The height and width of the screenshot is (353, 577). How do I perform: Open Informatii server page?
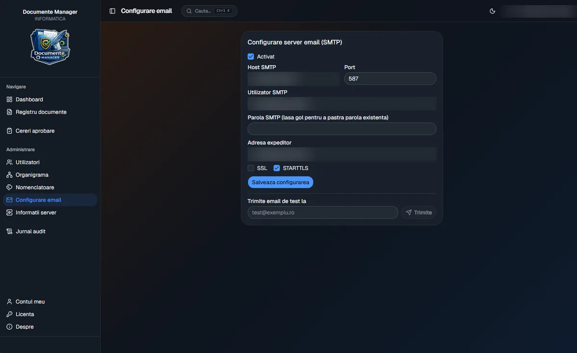click(50, 212)
